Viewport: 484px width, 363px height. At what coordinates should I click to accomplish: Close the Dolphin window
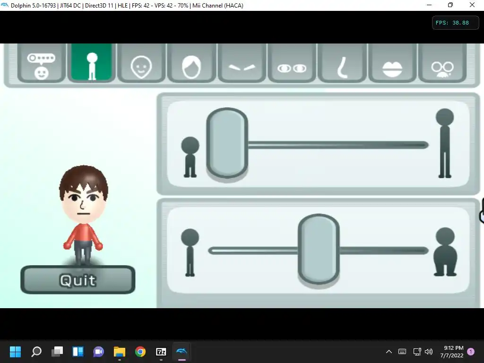click(x=472, y=5)
